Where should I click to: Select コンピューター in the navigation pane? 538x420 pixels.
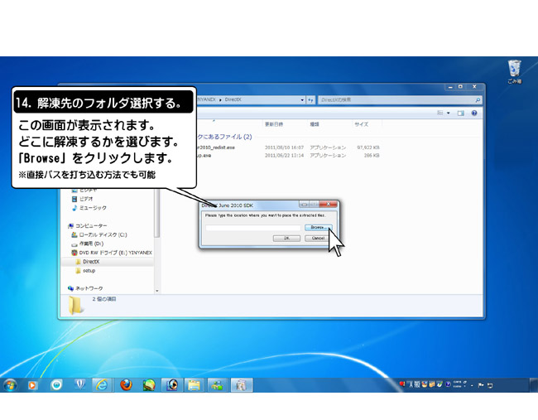pyautogui.click(x=91, y=225)
